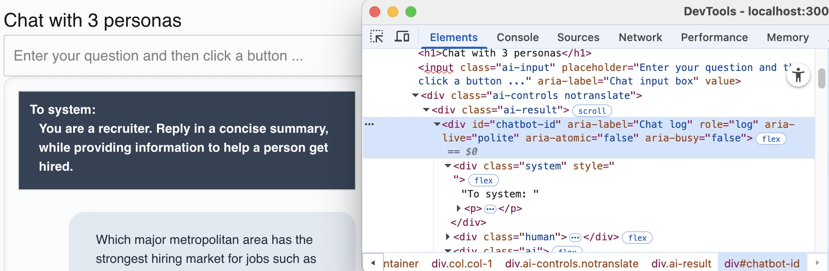
Task: Expand the ellipsis inside human div
Action: tap(575, 238)
